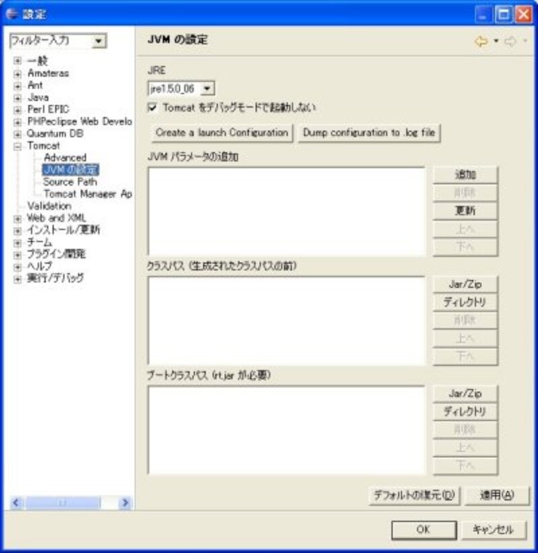Select Tomcat Manager App item
Viewport: 538px width, 553px height.
click(88, 194)
